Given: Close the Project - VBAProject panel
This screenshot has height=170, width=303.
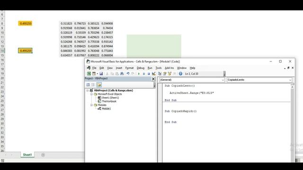Looking at the screenshot, I should click(153, 79).
